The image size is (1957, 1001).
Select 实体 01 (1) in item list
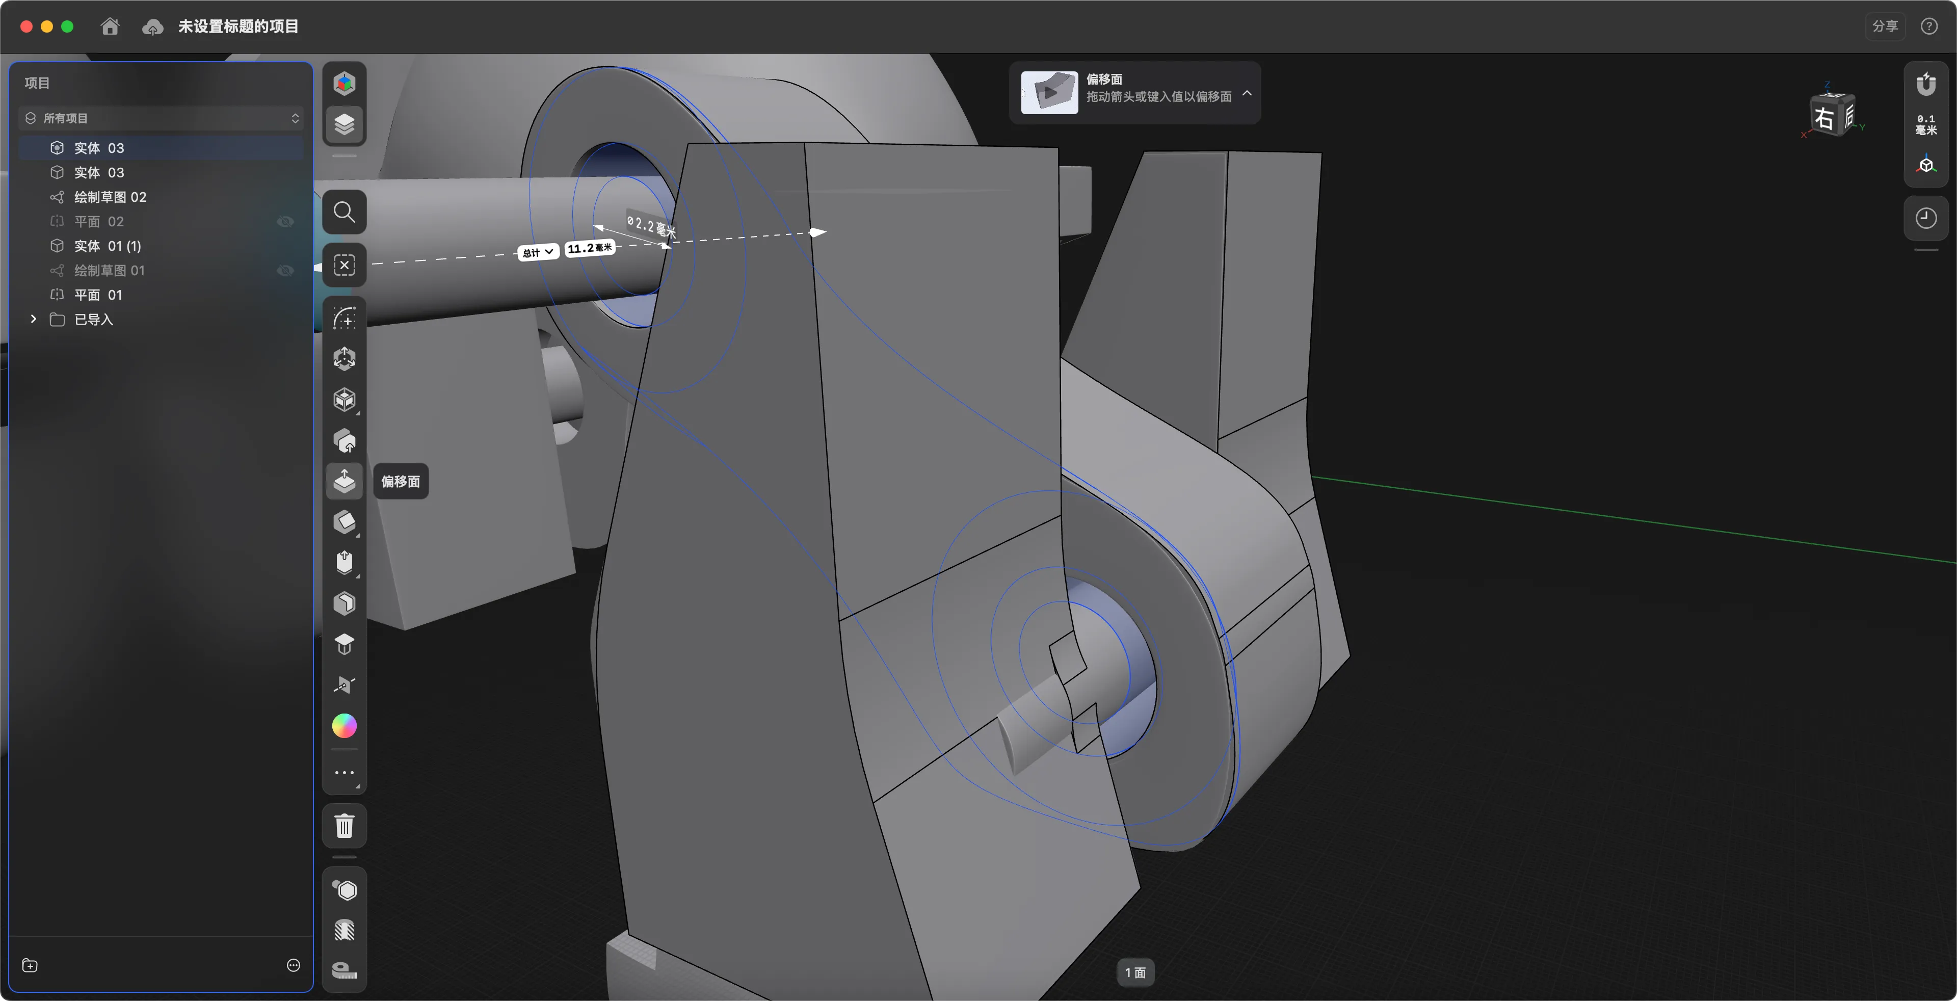point(107,246)
